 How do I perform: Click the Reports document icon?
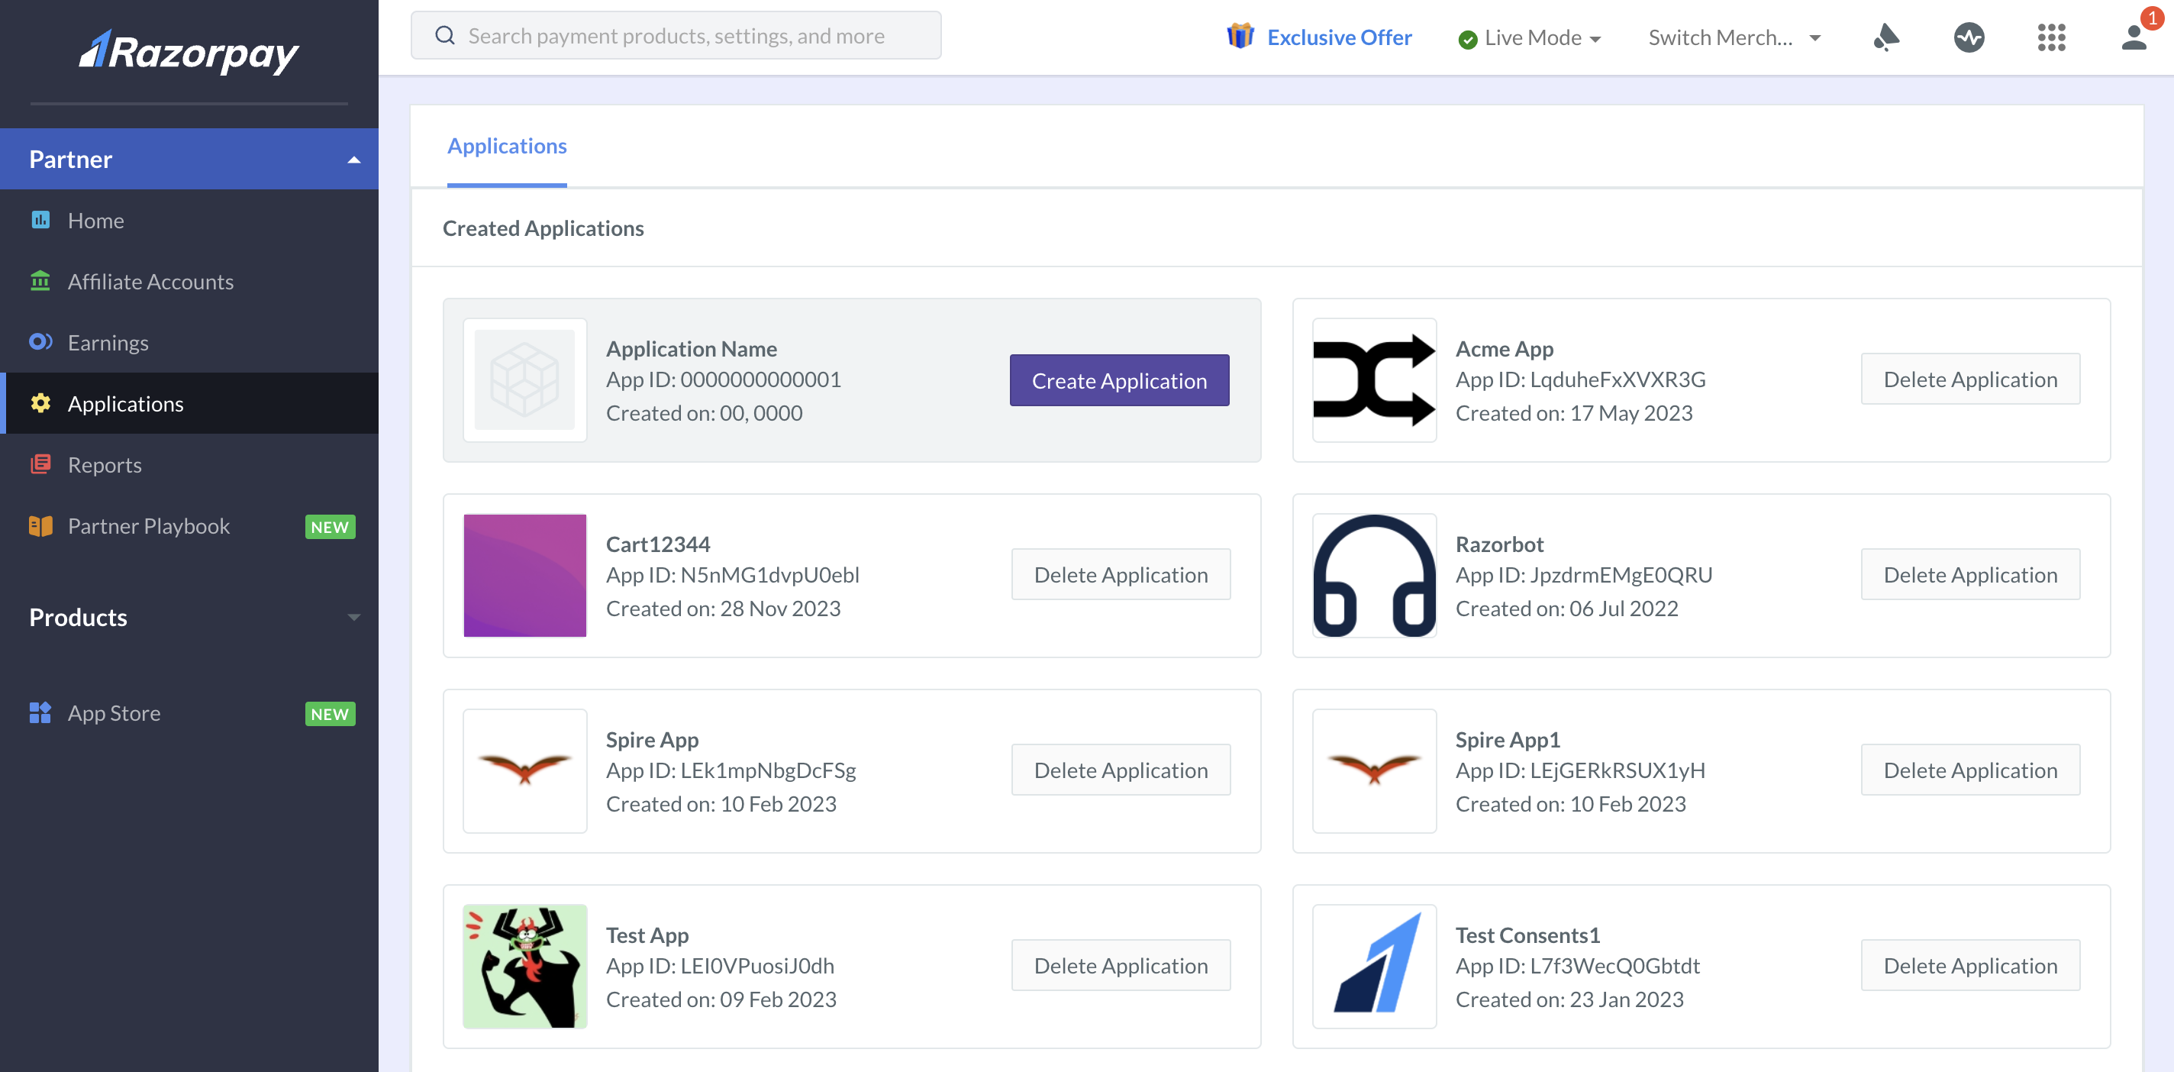40,464
